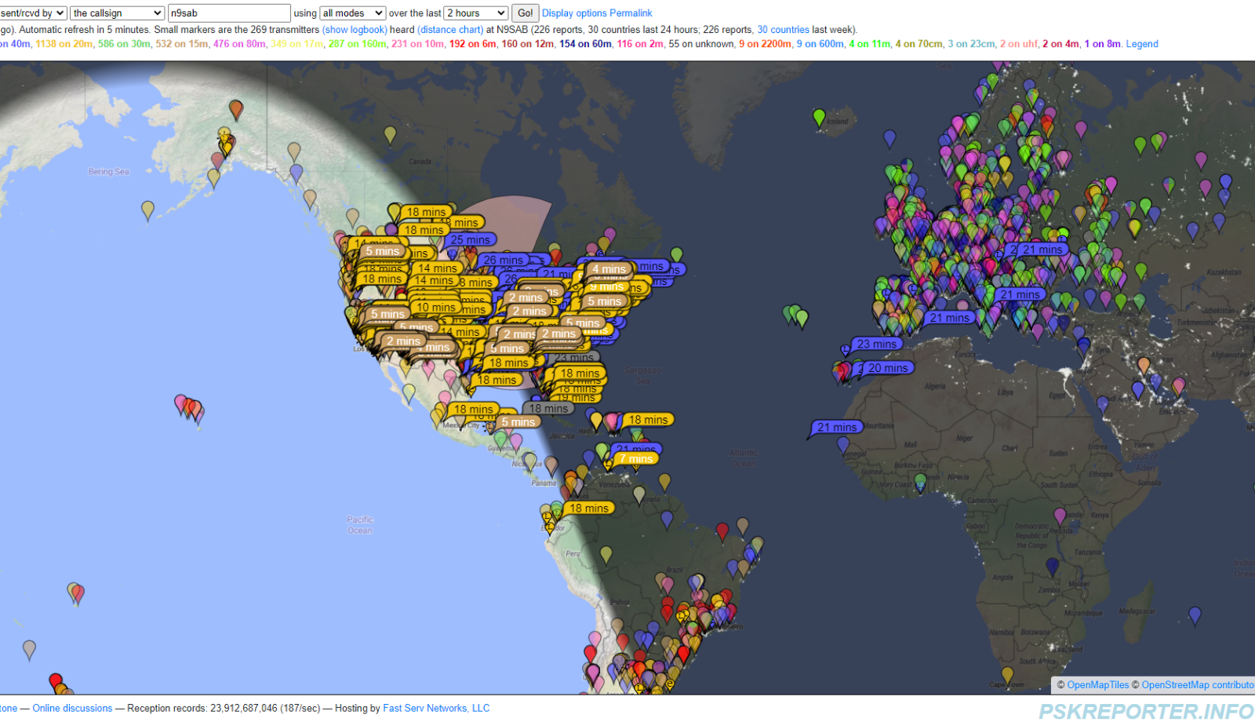Open the Display options link
This screenshot has width=1255, height=722.
(x=574, y=13)
